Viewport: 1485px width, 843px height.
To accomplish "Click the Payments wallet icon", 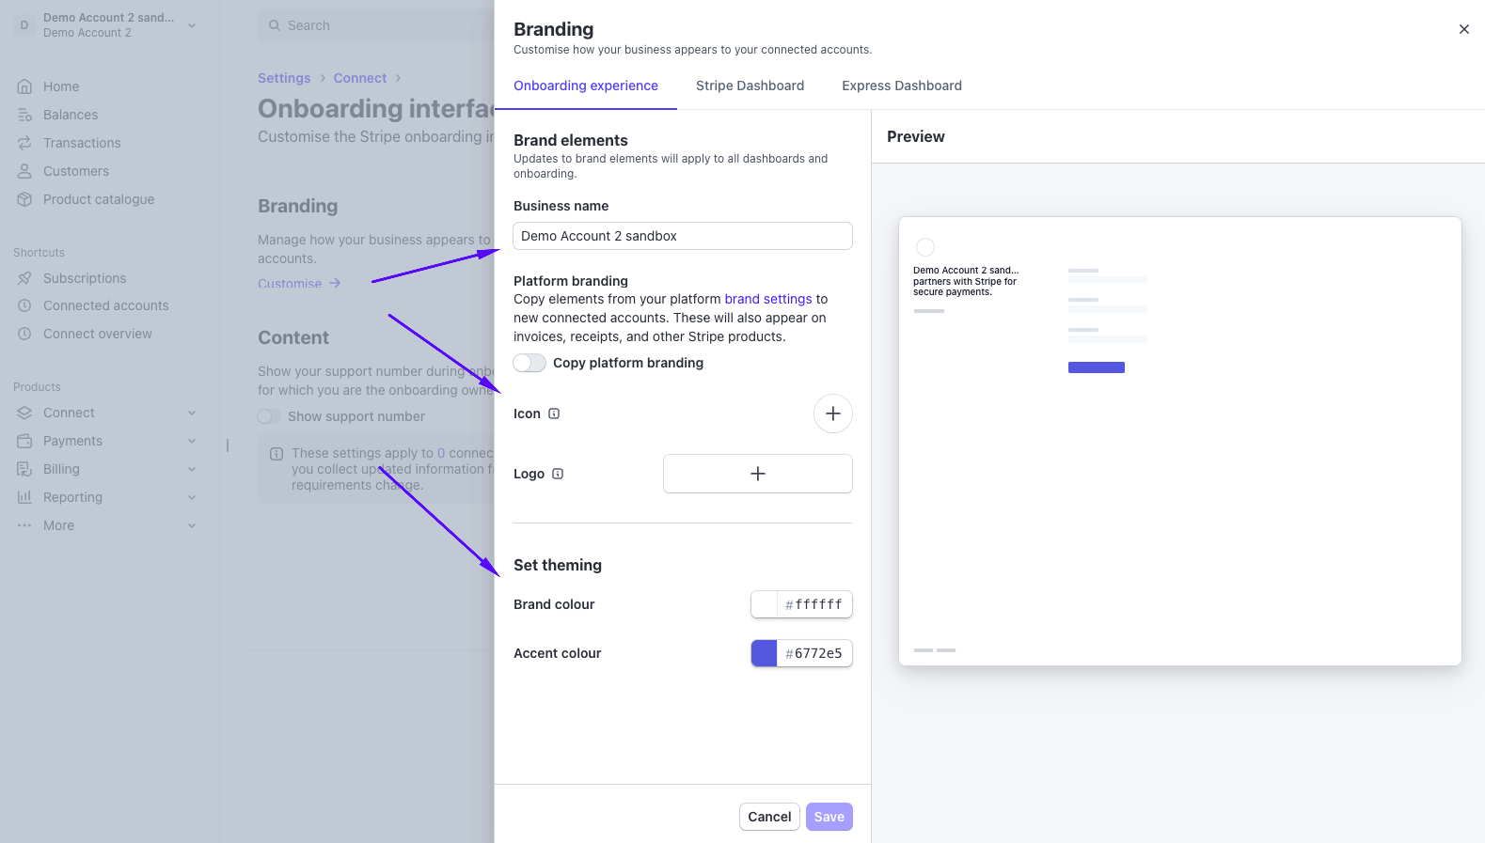I will [24, 441].
